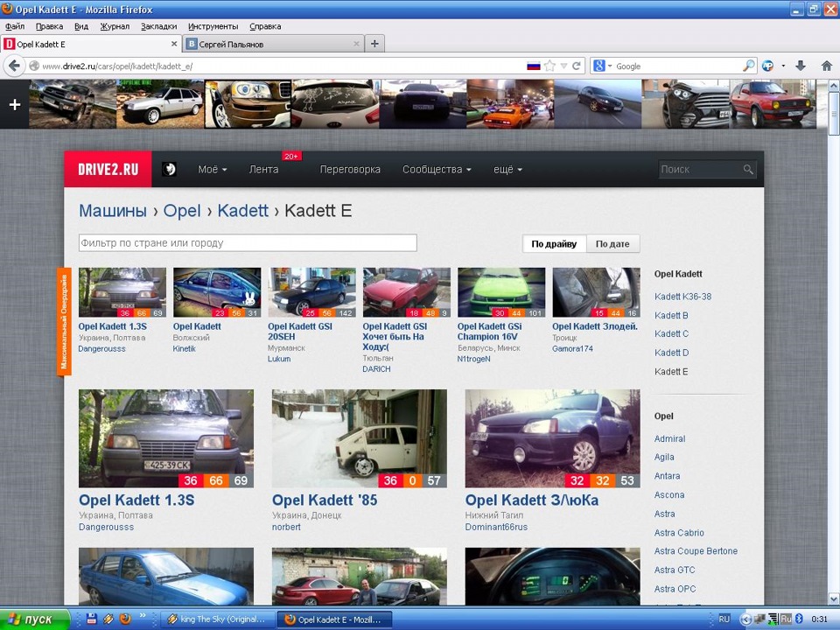Open the Файл menu

coord(15,26)
